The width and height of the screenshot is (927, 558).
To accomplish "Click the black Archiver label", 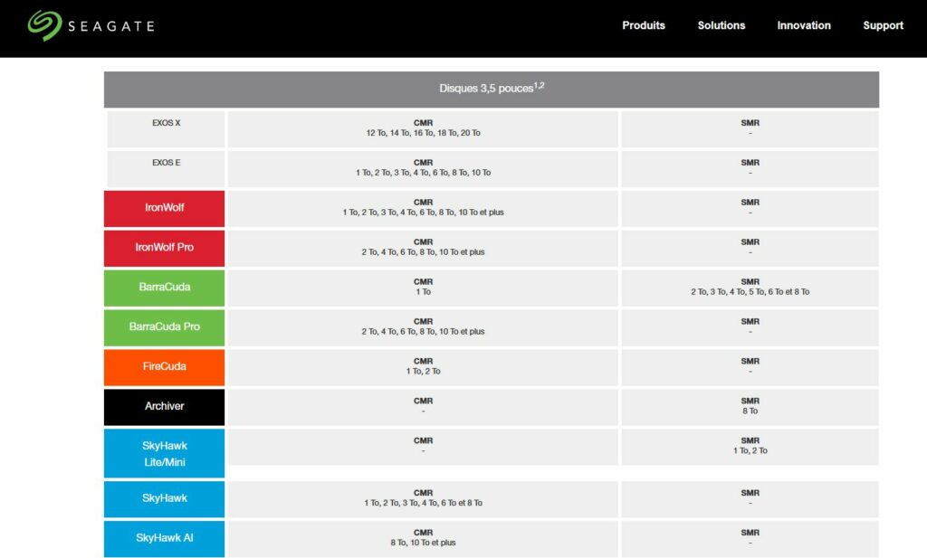I will [x=165, y=407].
